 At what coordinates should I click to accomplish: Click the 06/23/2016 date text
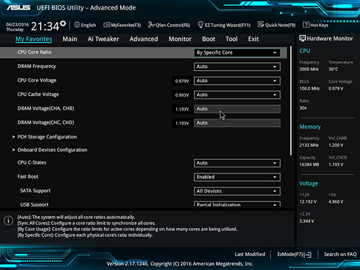[17, 24]
